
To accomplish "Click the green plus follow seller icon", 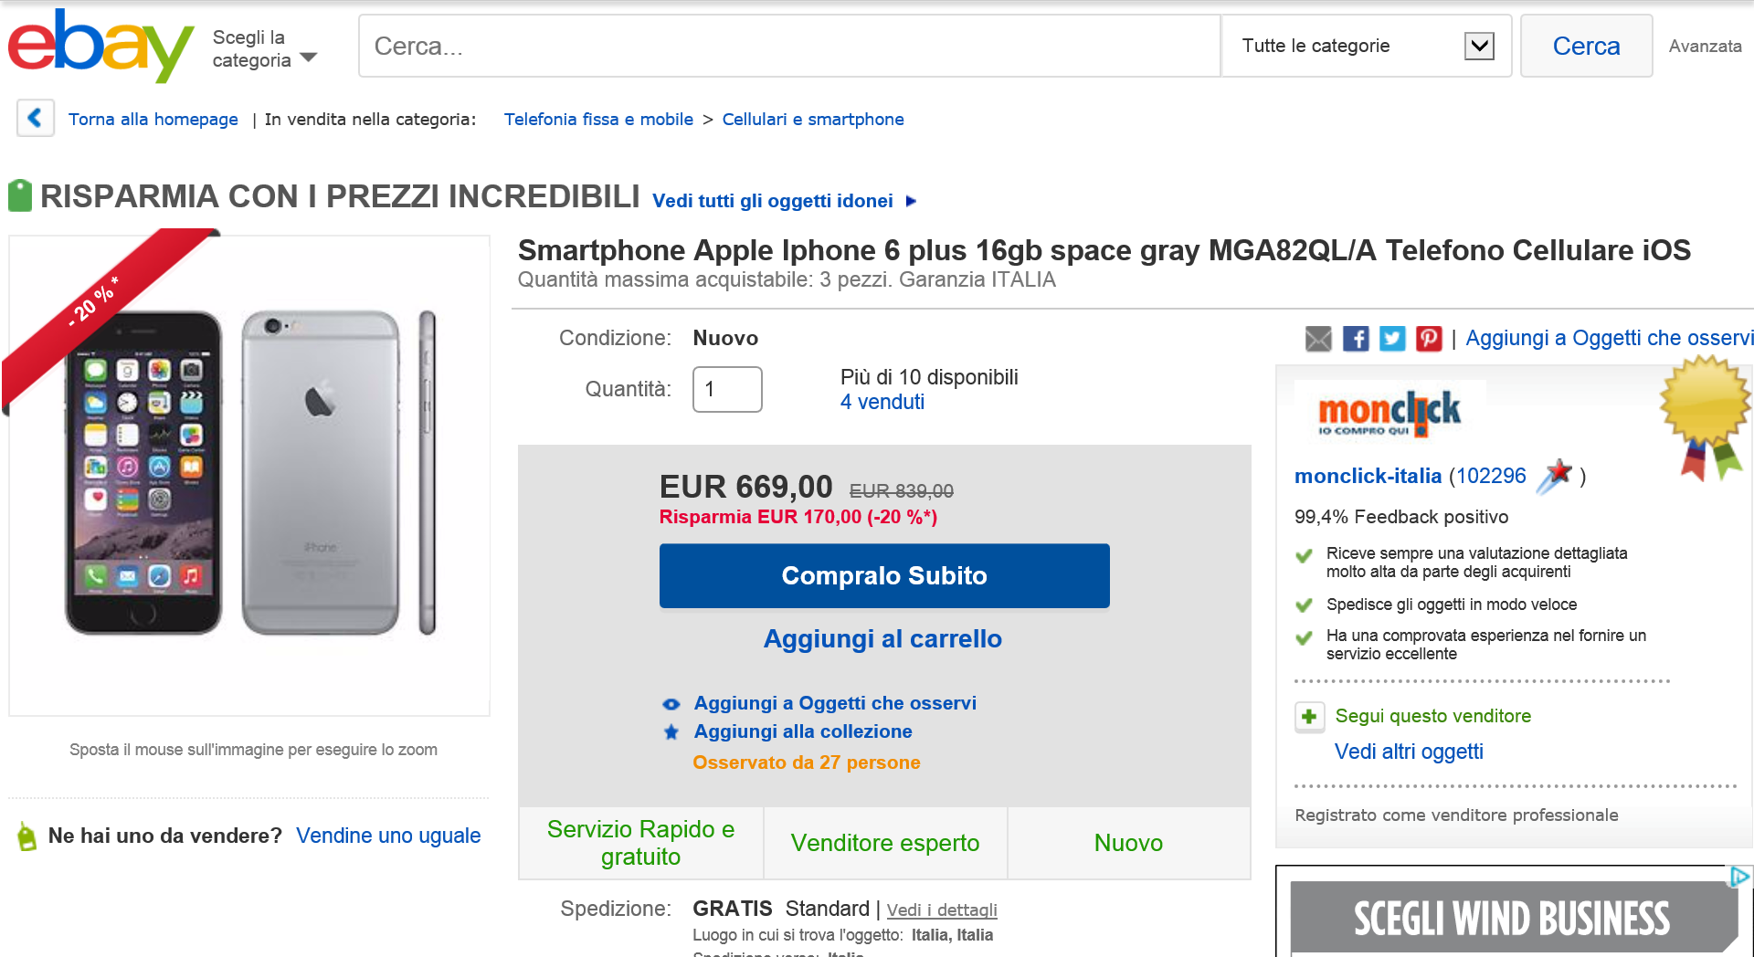I will (x=1309, y=717).
